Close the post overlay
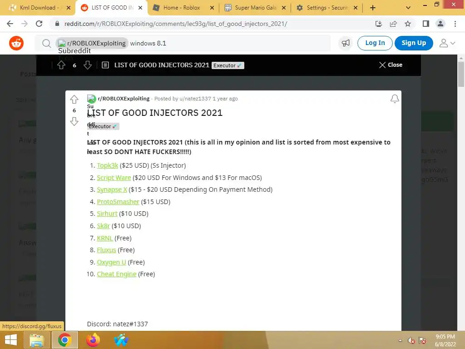The image size is (465, 349). pos(391,65)
